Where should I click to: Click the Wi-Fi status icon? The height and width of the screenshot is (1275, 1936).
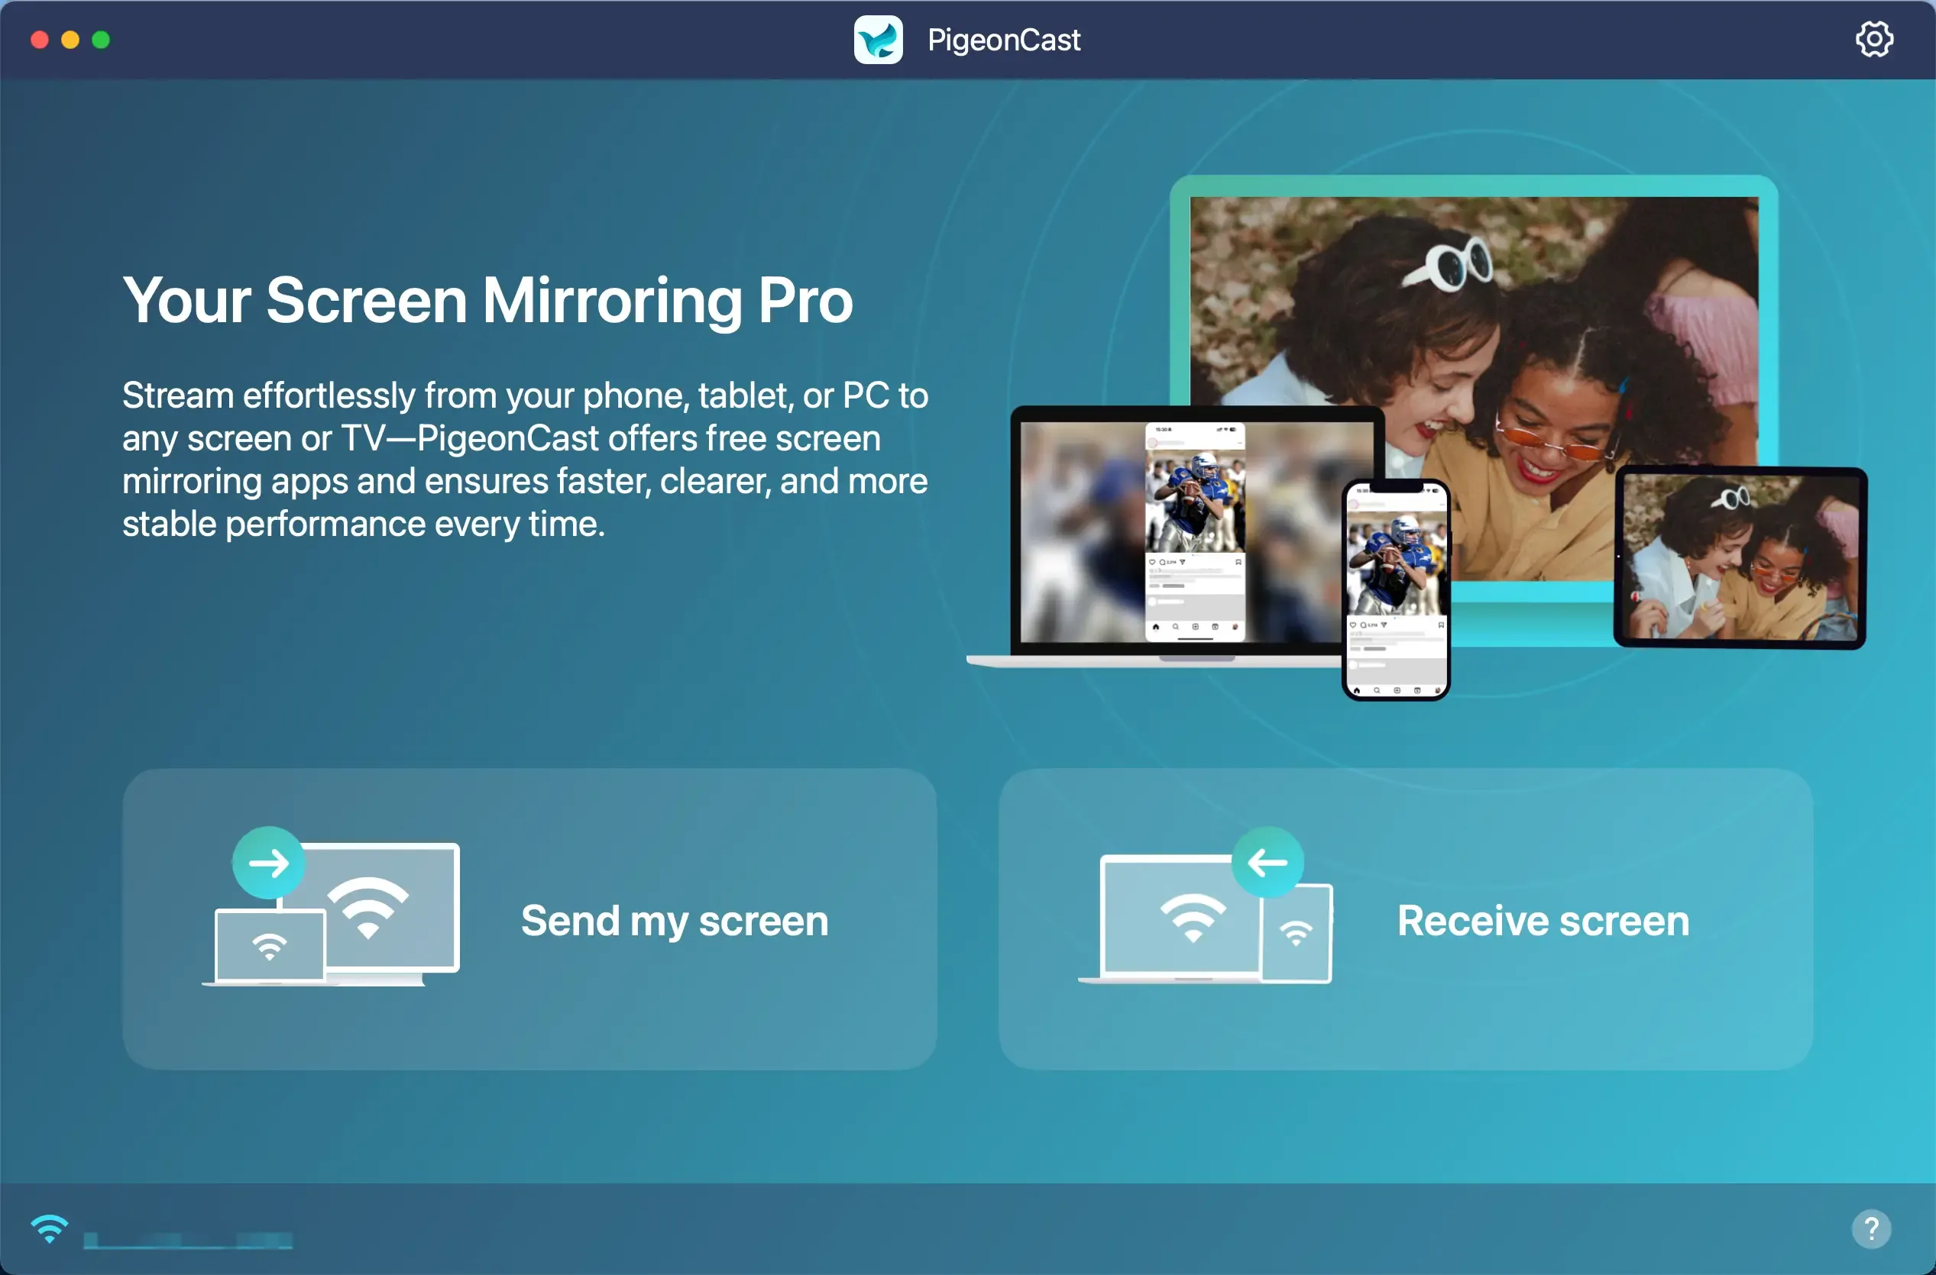pos(50,1228)
